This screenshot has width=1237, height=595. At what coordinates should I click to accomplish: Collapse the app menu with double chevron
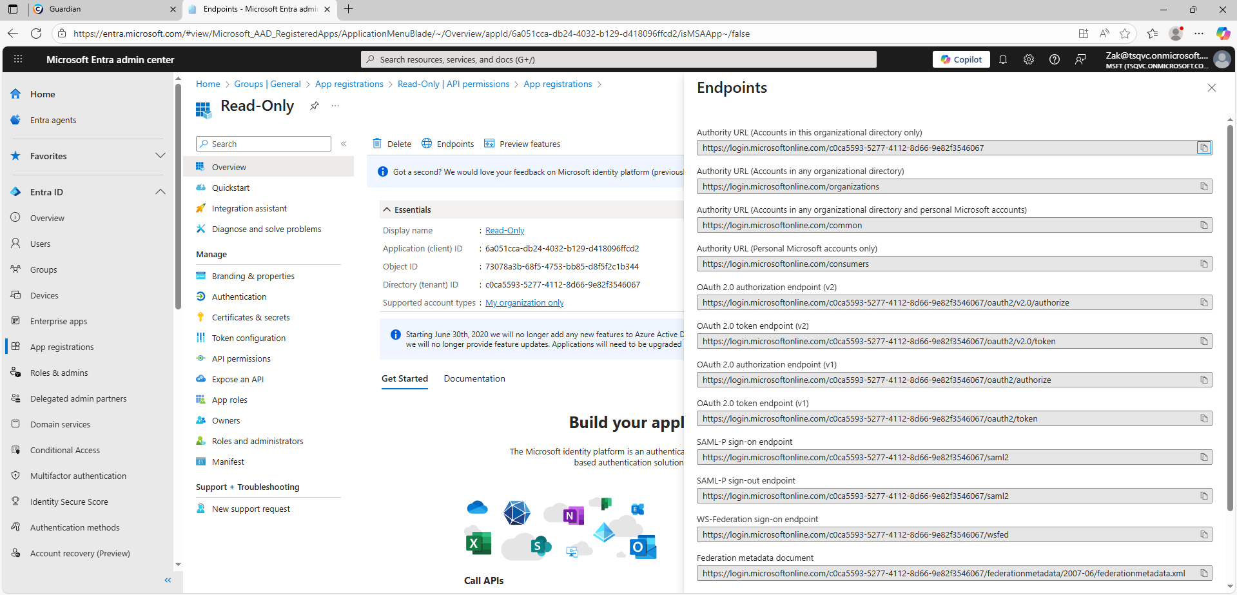coord(344,144)
